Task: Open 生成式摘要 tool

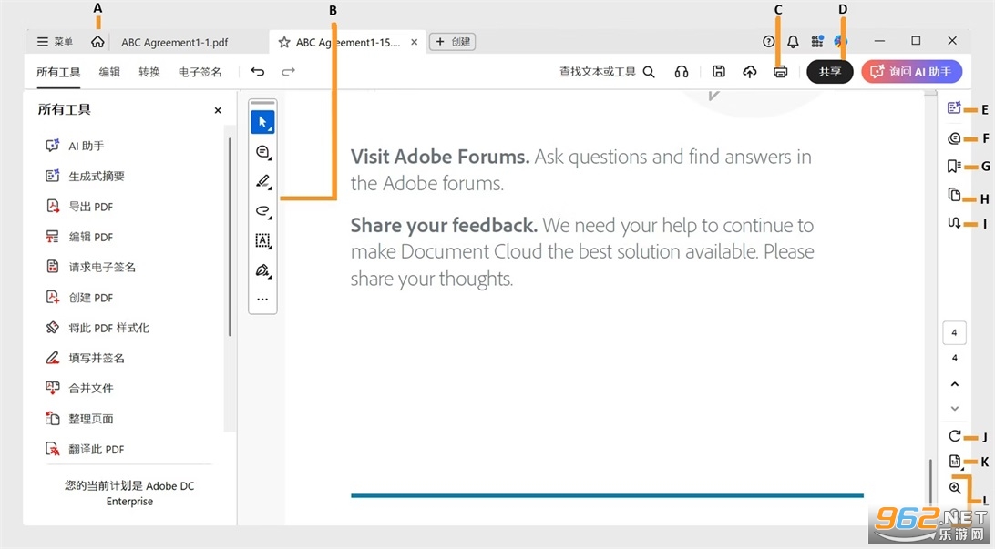Action: (x=85, y=177)
